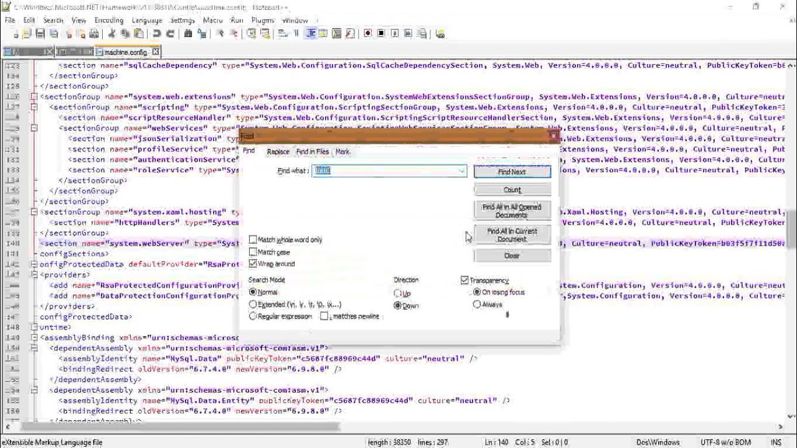Click the Zoom Out toolbar icon
Viewport: 797px width, 448px height.
[234, 34]
